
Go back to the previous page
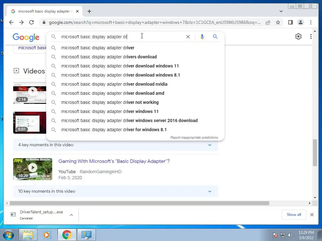click(11, 22)
